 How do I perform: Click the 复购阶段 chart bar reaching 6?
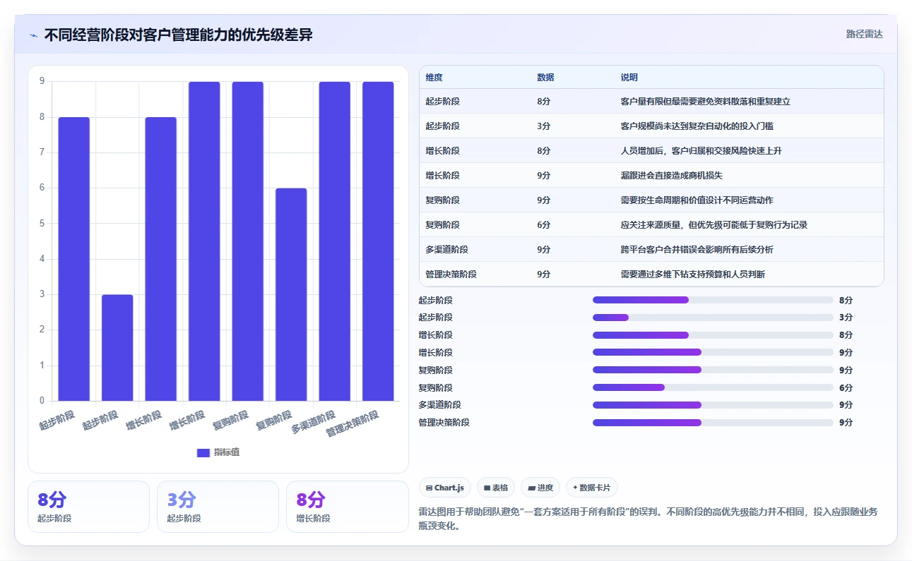[291, 294]
